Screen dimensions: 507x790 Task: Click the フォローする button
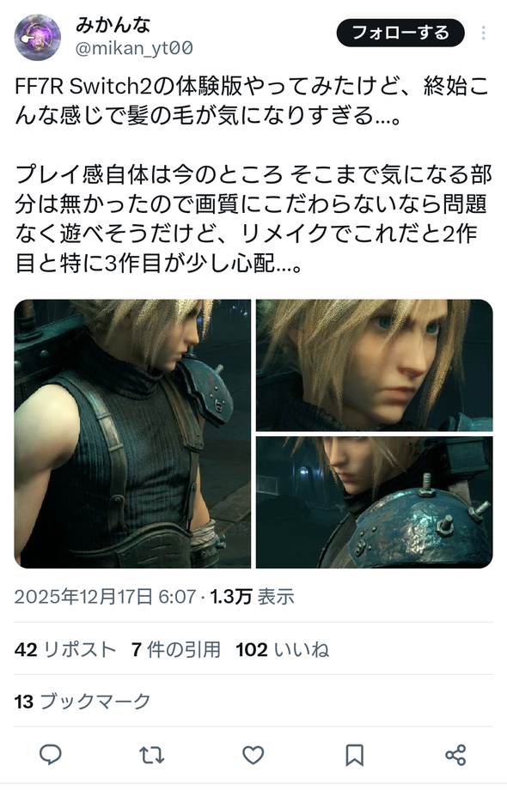400,33
